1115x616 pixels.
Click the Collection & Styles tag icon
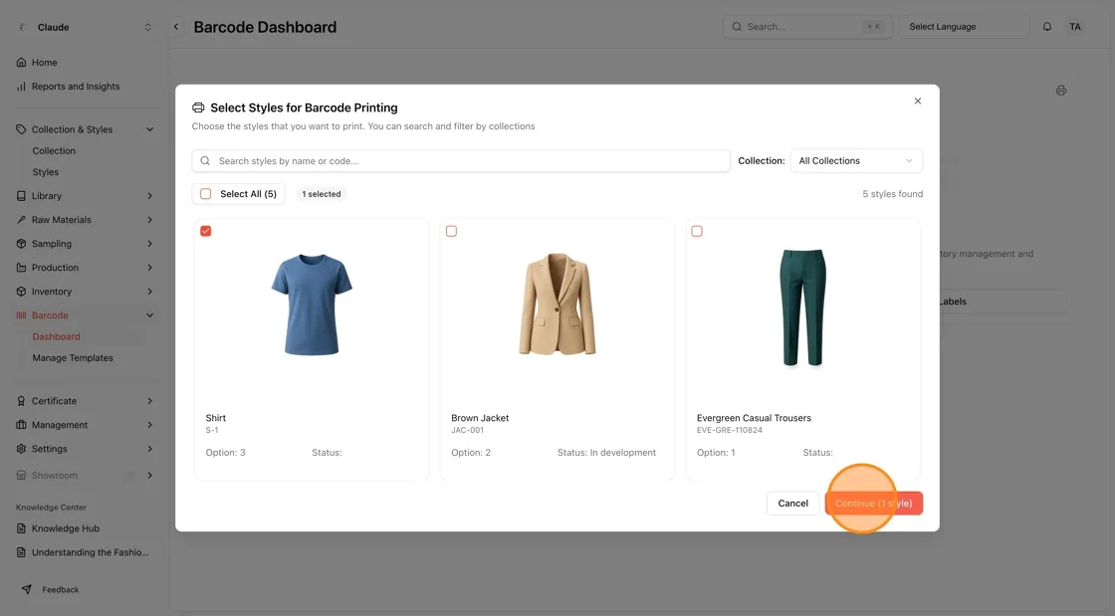21,129
